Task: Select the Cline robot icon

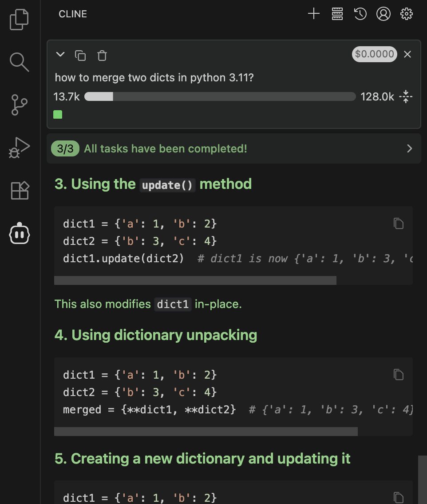Action: 20,233
